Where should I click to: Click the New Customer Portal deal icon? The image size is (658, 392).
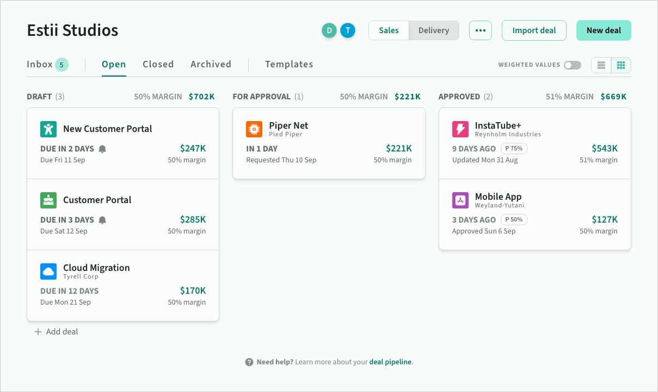(48, 129)
